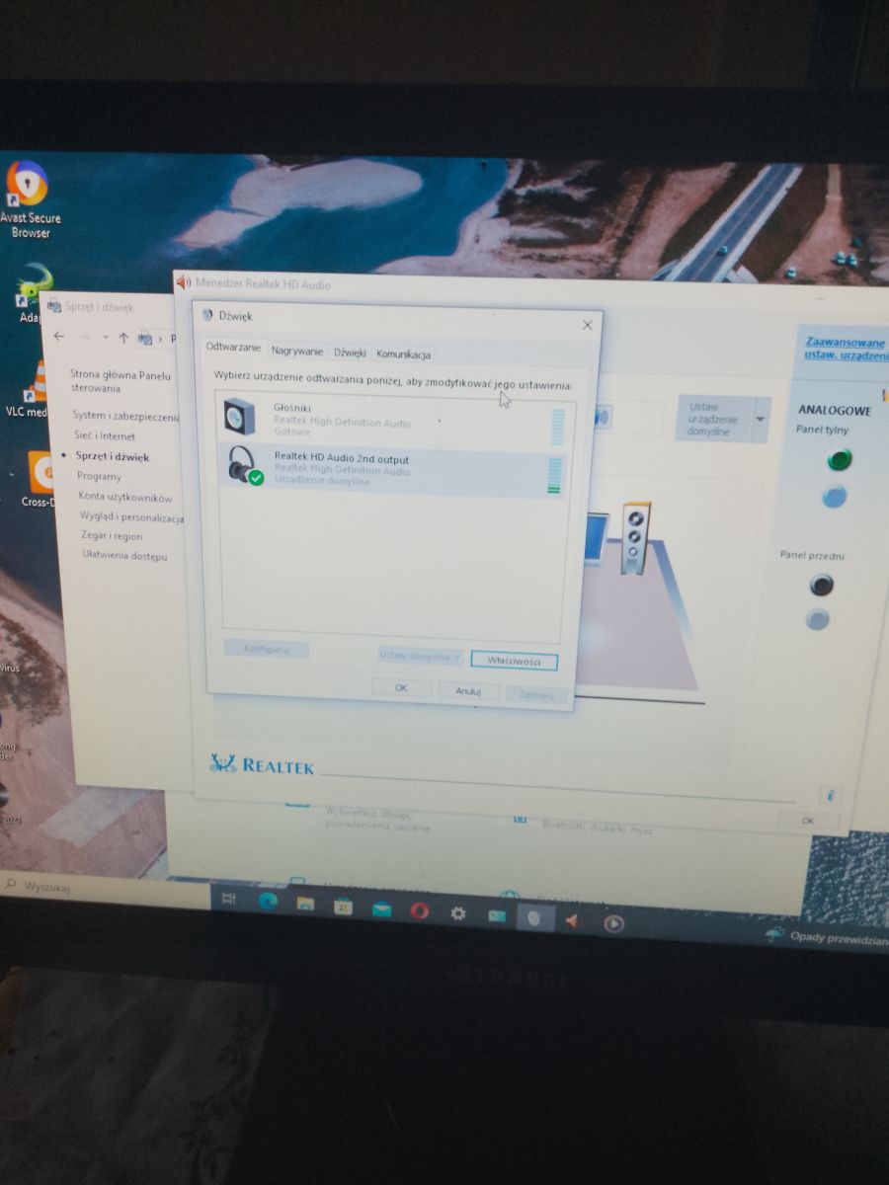This screenshot has width=889, height=1185.
Task: Open Strona główna Panelu sterowania link
Action: (x=121, y=381)
